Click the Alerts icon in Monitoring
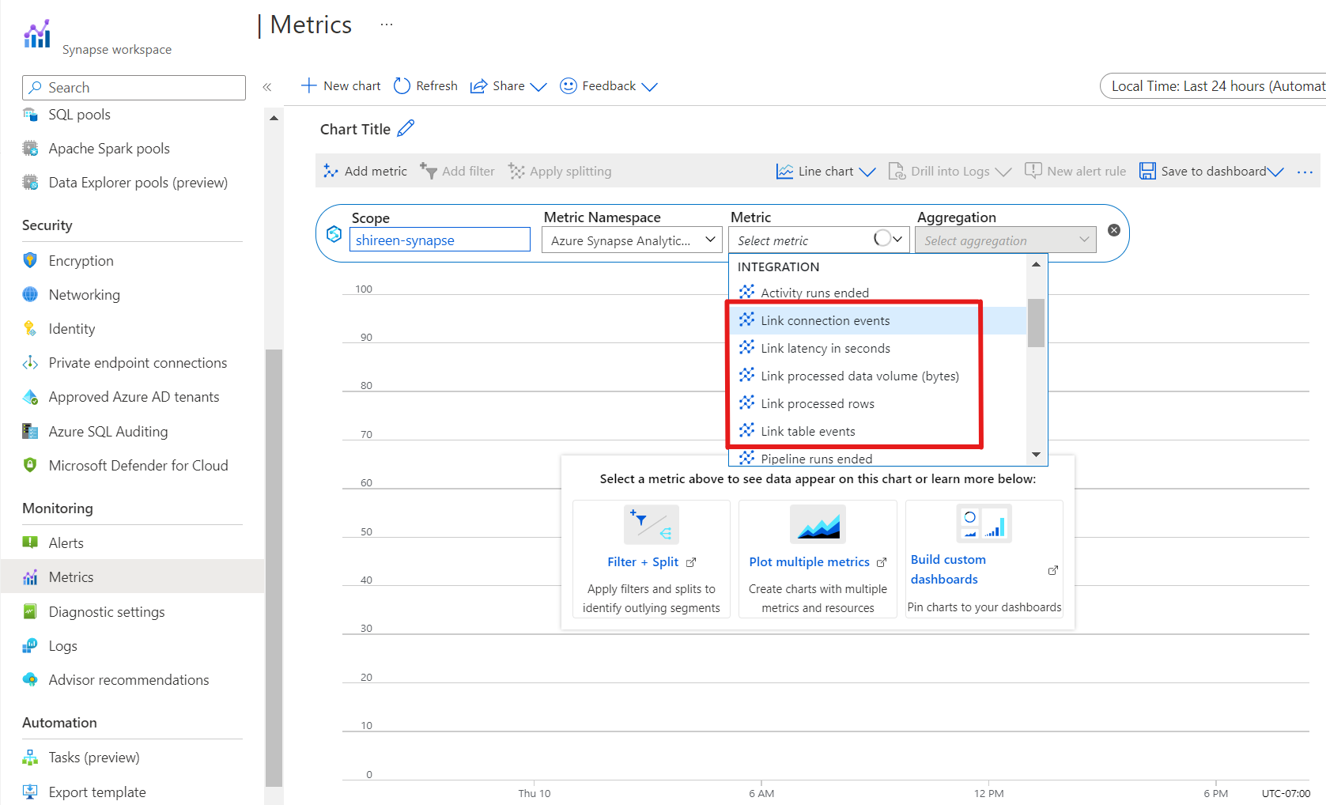Image resolution: width=1326 pixels, height=805 pixels. coord(30,542)
